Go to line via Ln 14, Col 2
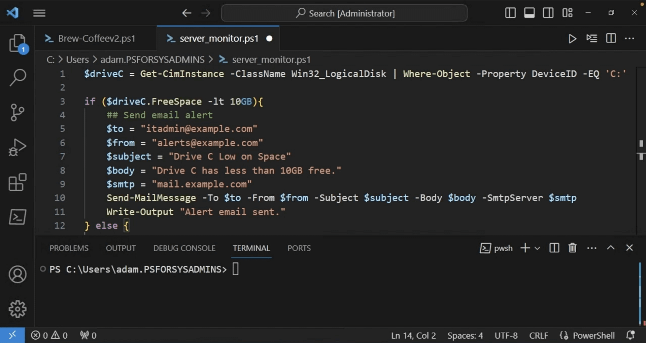This screenshot has height=343, width=646. click(x=413, y=335)
